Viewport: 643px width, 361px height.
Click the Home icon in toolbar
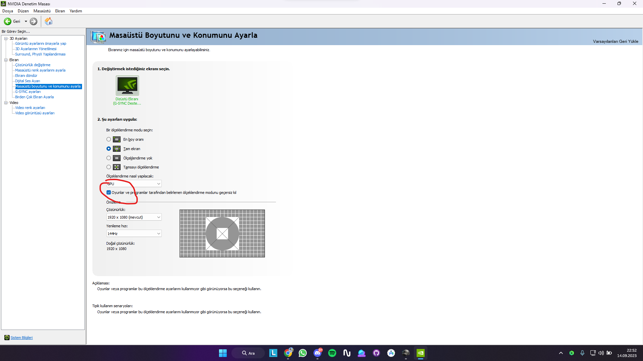point(49,21)
